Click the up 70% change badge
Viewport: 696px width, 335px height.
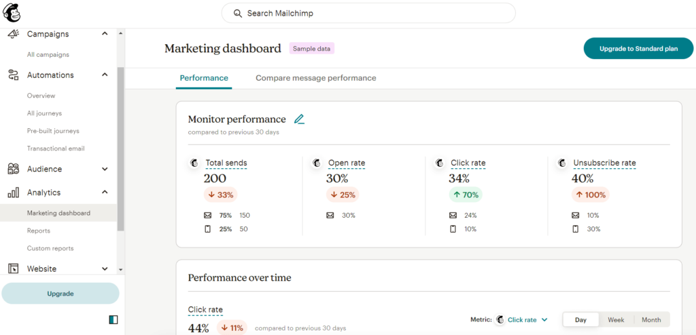[466, 195]
